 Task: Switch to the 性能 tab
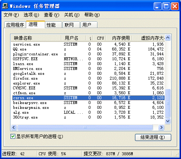tap(53, 25)
